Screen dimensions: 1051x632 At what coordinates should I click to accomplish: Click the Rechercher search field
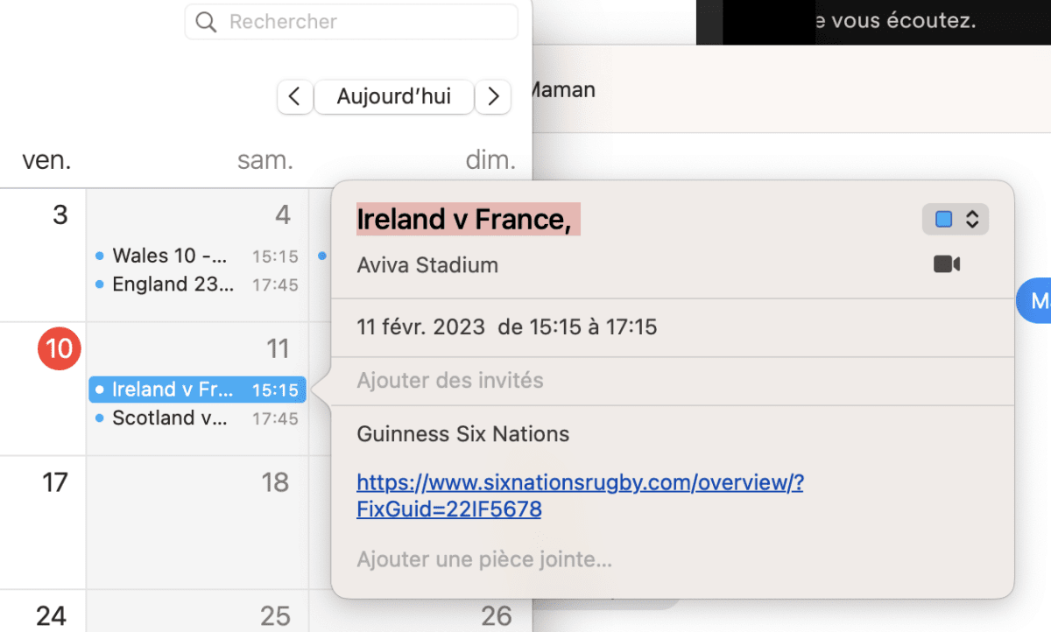pos(350,21)
